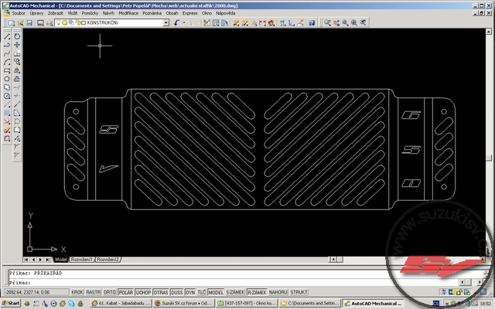Click the S-ZÁMEK status button
495x309 pixels.
pyautogui.click(x=235, y=292)
